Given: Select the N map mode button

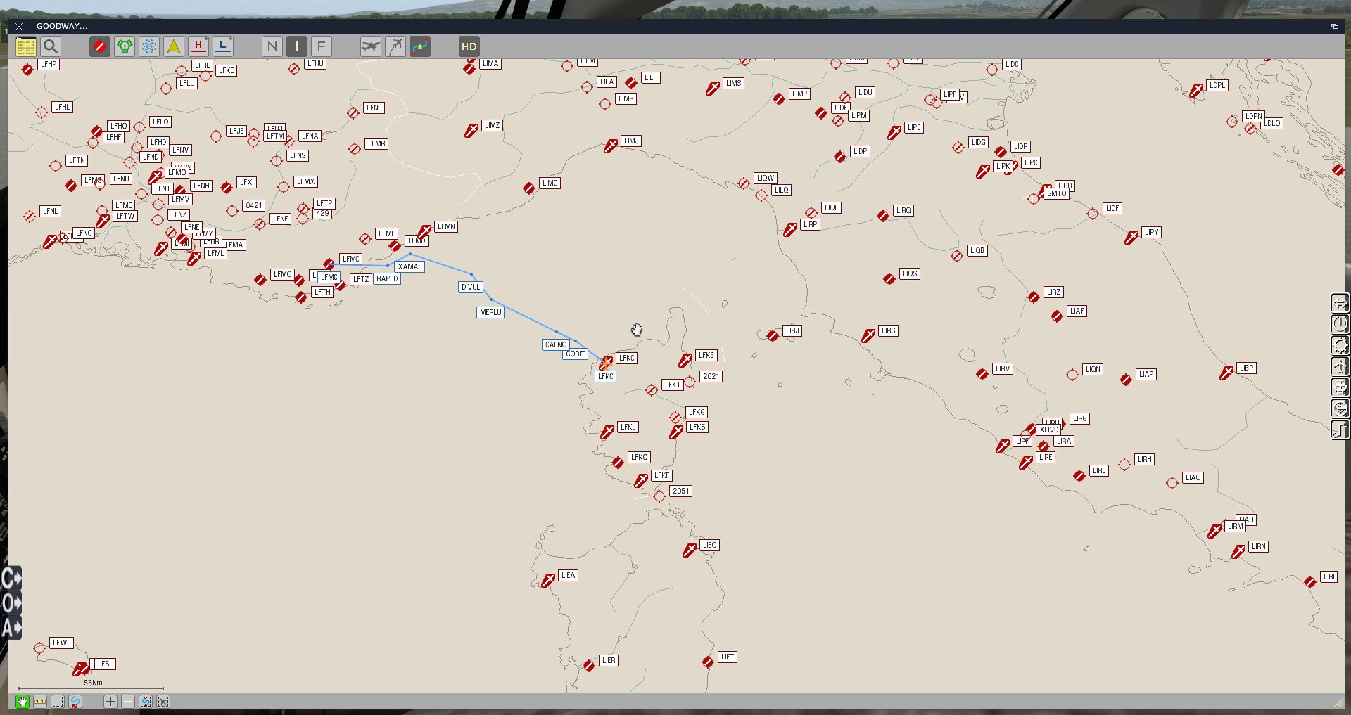Looking at the screenshot, I should [272, 47].
